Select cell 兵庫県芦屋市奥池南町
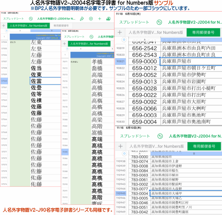This screenshot has height=215, width=222. [191, 122]
